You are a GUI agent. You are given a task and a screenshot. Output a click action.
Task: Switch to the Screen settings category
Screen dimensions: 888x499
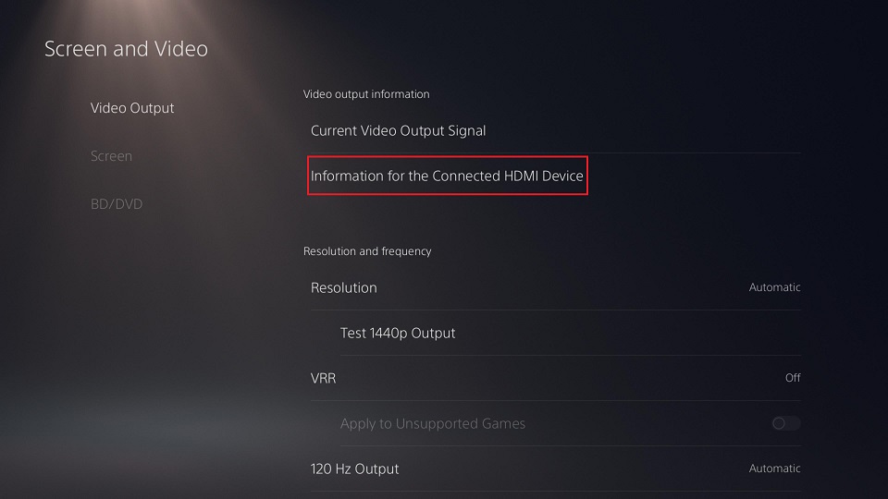tap(111, 156)
